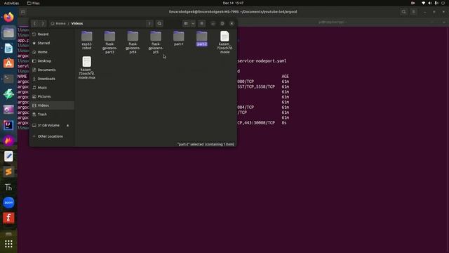Open new tab button in terminal

[23, 12]
